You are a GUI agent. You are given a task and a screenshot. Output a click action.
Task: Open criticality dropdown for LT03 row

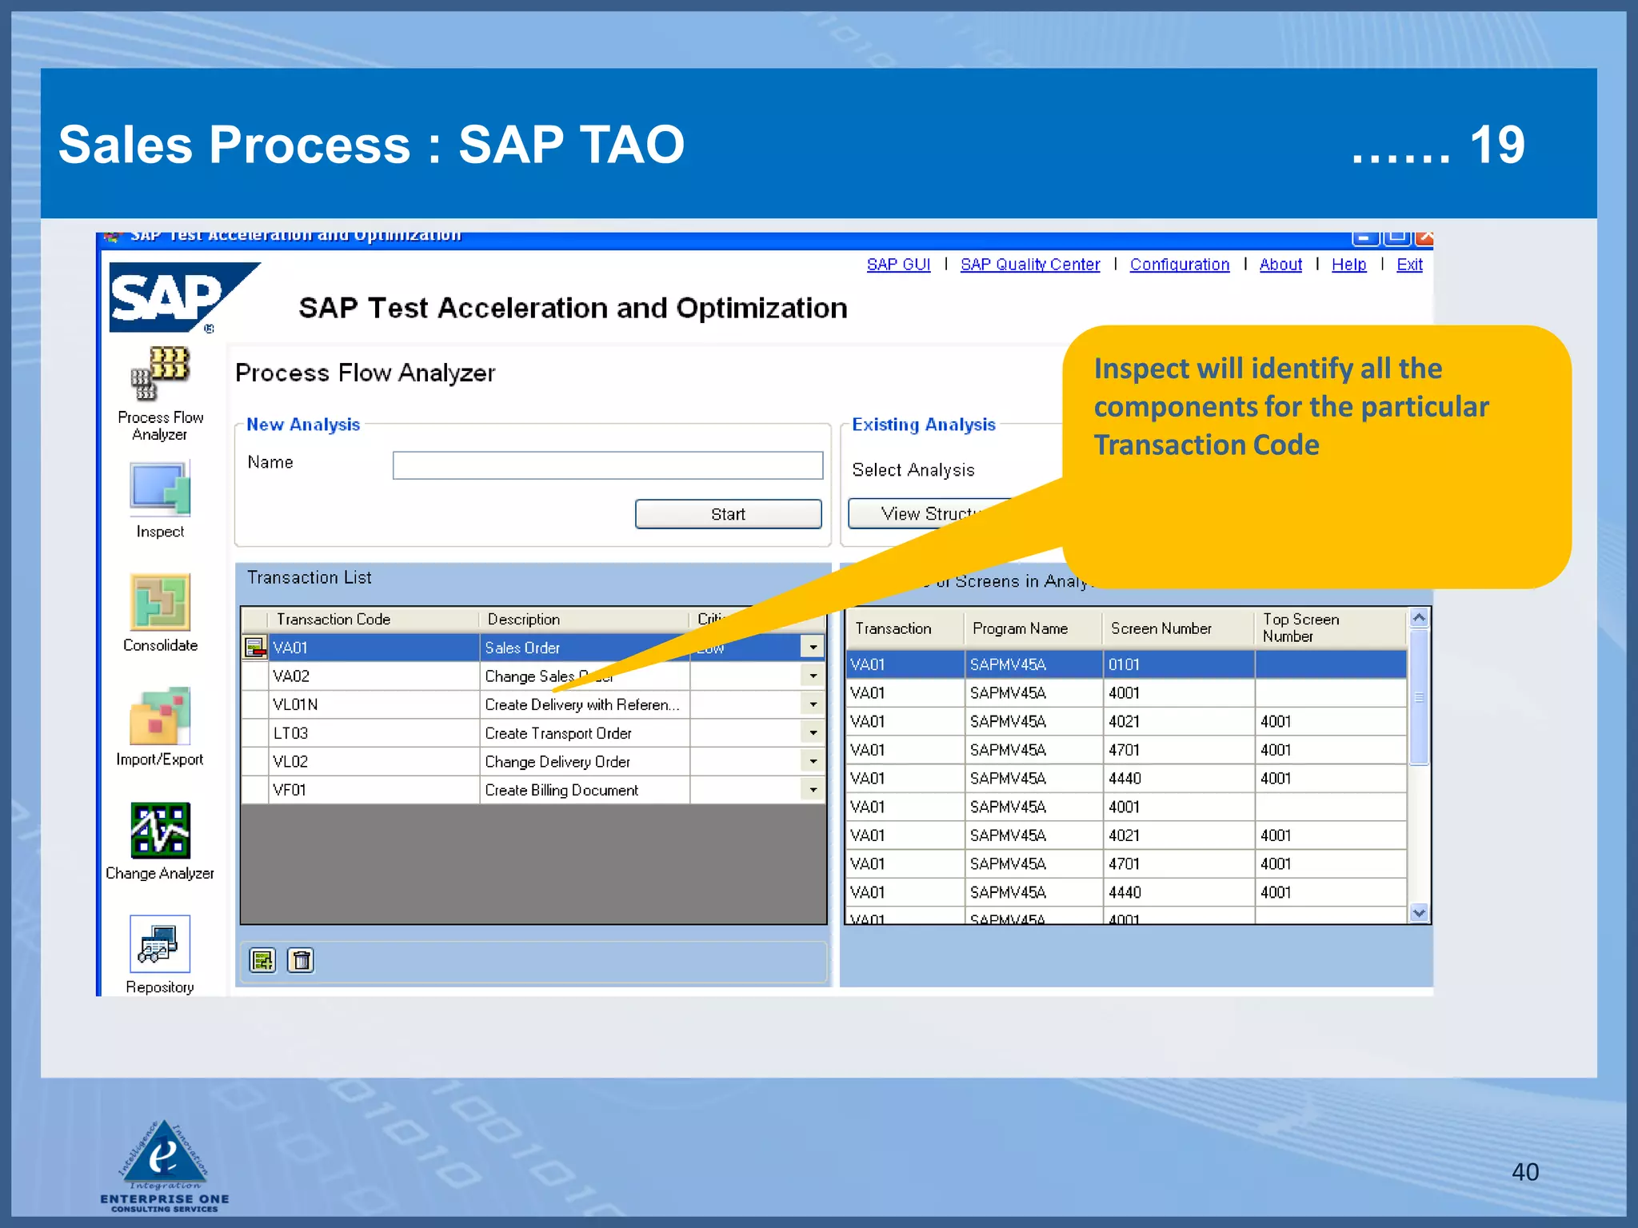(813, 733)
